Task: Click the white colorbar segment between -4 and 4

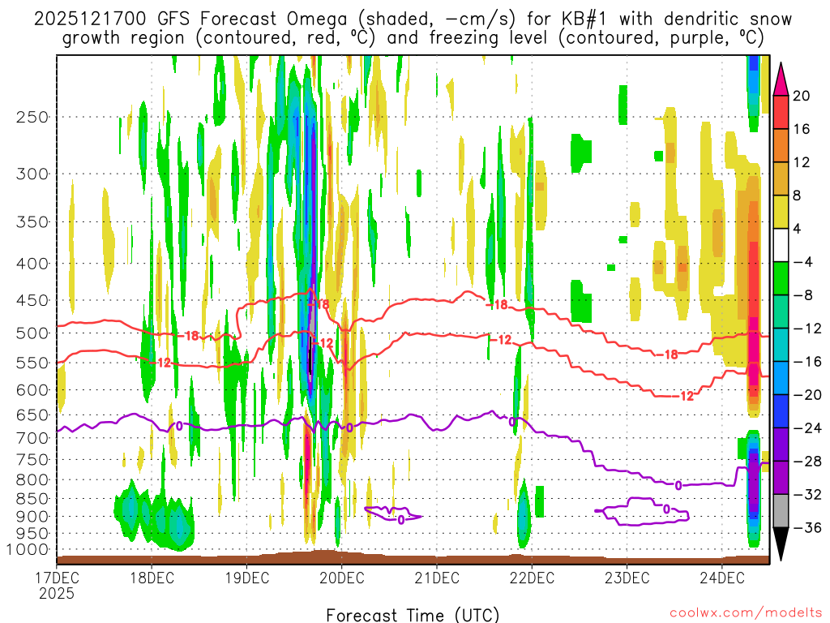Action: [781, 245]
